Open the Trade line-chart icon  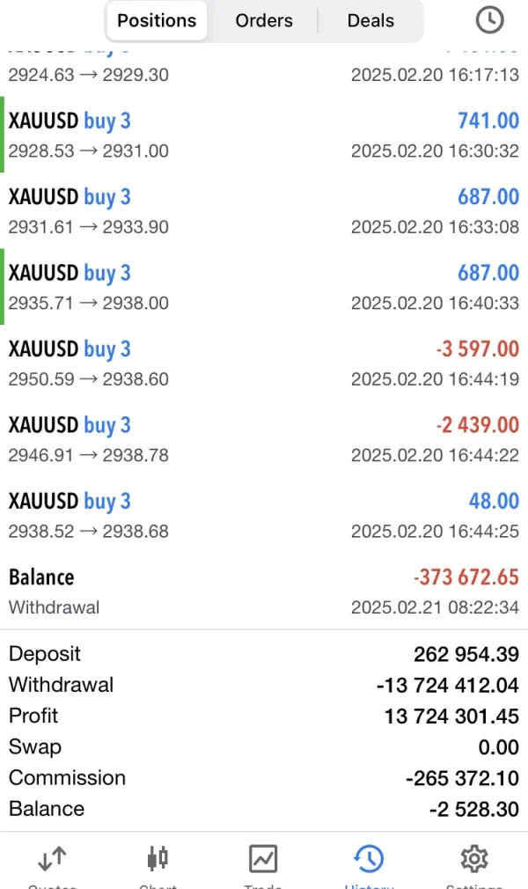(x=263, y=859)
